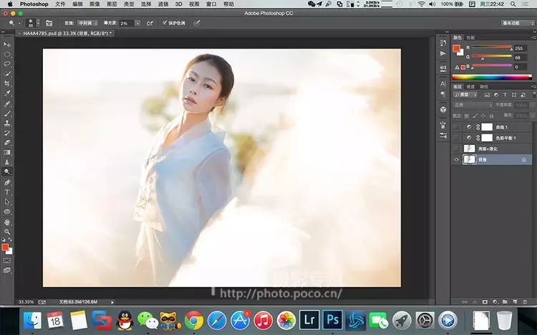
Task: Toggle the layer filter switch
Action: coord(534,94)
